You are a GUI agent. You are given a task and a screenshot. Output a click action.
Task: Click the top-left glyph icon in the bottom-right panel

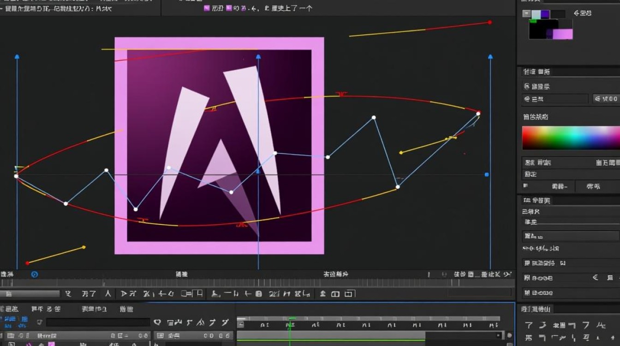click(529, 326)
